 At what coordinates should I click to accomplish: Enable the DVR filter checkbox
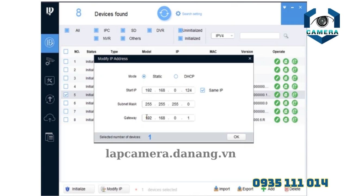pos(149,30)
